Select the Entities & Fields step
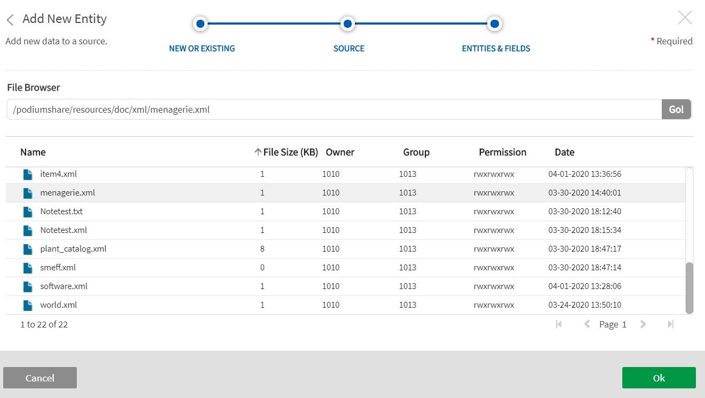 pyautogui.click(x=496, y=49)
